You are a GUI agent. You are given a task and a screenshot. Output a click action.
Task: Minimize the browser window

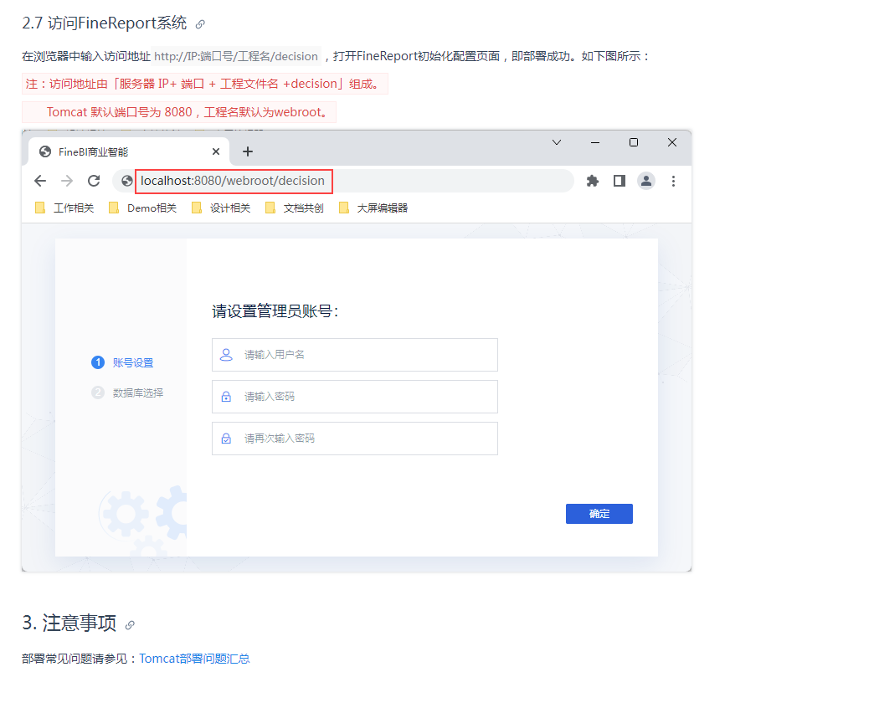[x=595, y=142]
